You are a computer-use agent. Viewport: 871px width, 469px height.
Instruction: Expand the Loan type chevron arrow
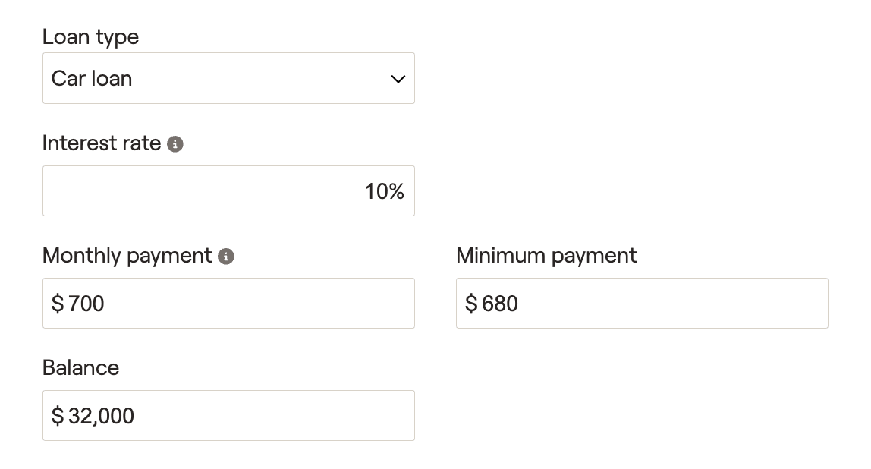pos(398,79)
